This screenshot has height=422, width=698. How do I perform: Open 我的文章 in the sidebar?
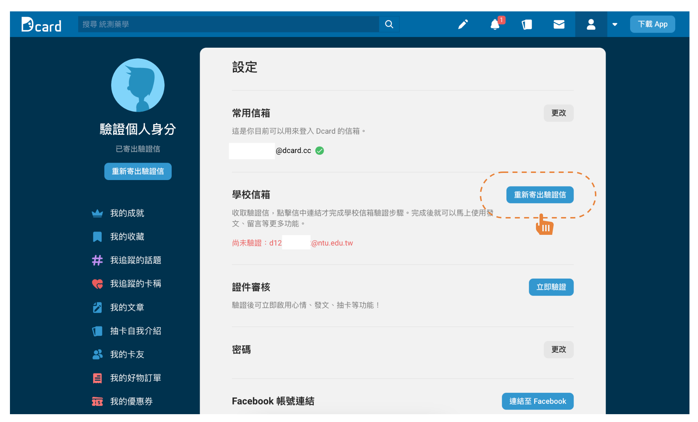coord(127,307)
